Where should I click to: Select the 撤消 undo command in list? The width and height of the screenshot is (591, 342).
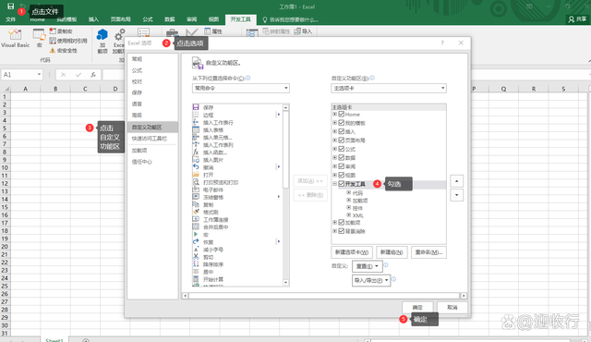pyautogui.click(x=208, y=167)
